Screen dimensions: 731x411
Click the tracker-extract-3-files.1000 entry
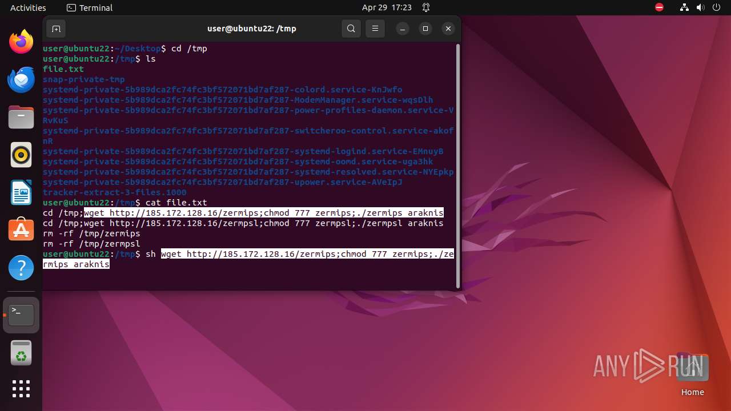115,192
